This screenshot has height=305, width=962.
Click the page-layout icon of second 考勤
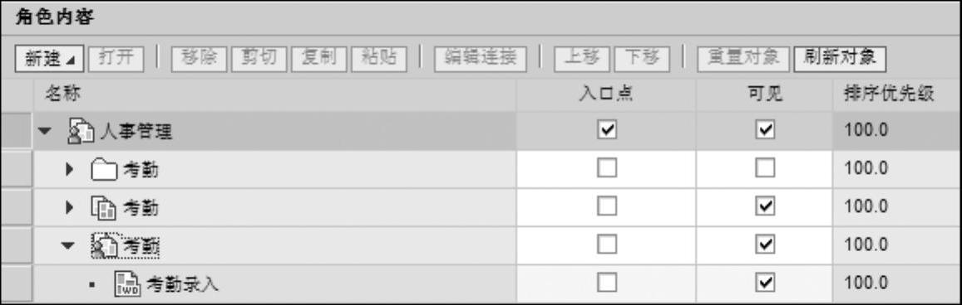pos(103,208)
